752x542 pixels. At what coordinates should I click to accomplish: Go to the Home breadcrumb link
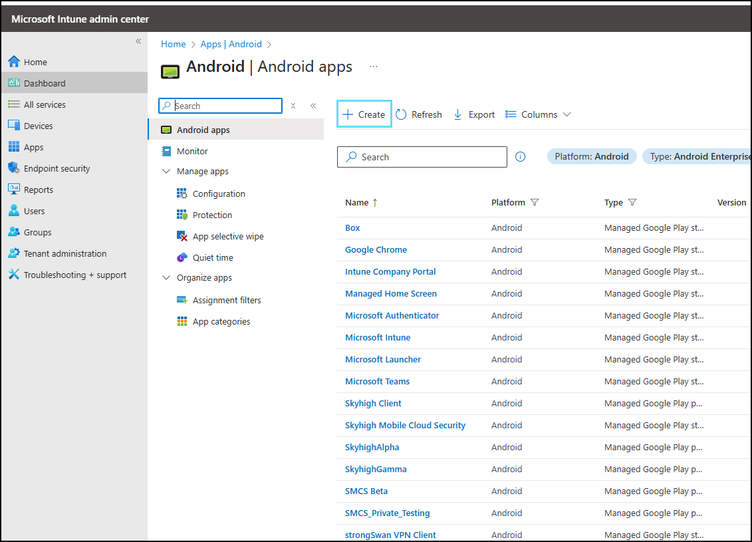(173, 44)
